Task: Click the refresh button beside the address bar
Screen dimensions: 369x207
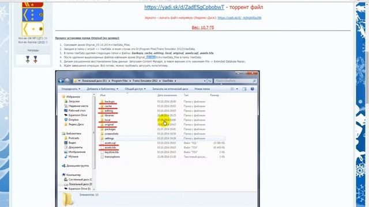Action: click(x=210, y=81)
